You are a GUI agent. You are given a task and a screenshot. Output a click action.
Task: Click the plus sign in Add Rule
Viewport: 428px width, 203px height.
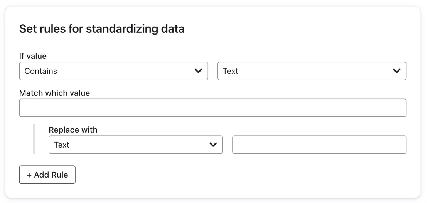click(29, 175)
